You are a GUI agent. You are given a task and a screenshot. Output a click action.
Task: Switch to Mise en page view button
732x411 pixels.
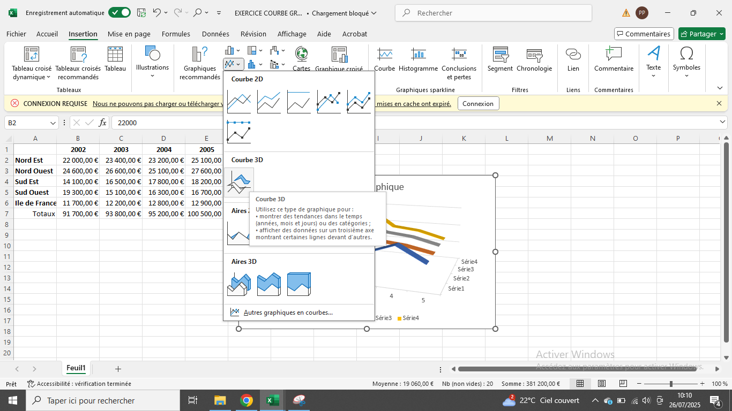pos(602,384)
